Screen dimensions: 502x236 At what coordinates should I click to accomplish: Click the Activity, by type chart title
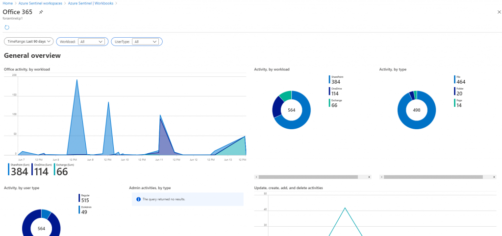(393, 69)
